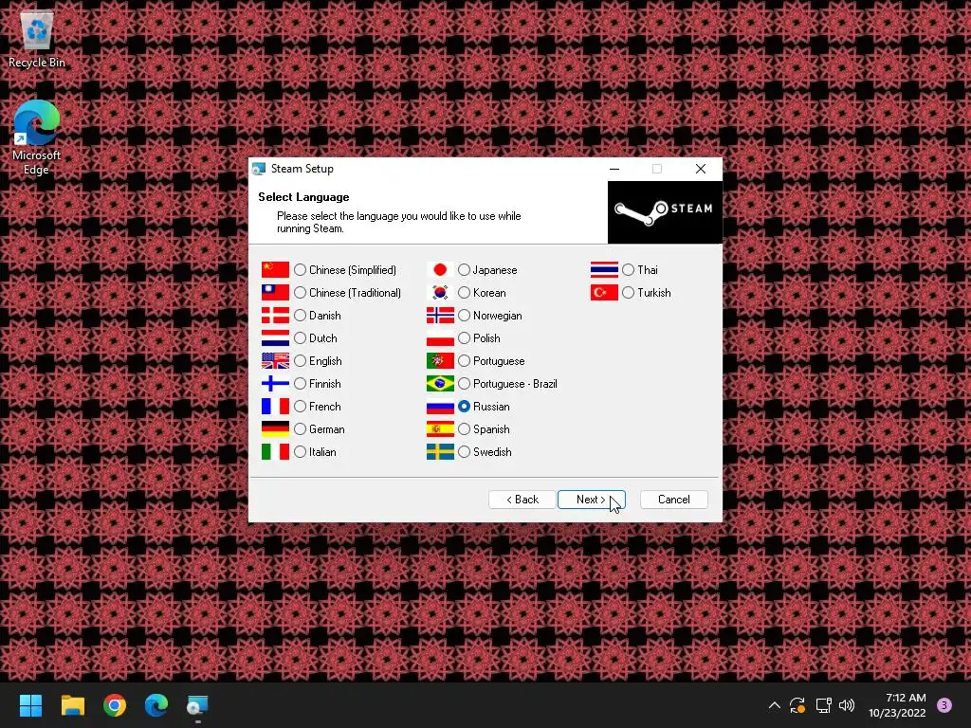Viewport: 971px width, 728px height.
Task: Open File Explorer from the taskbar
Action: [73, 705]
